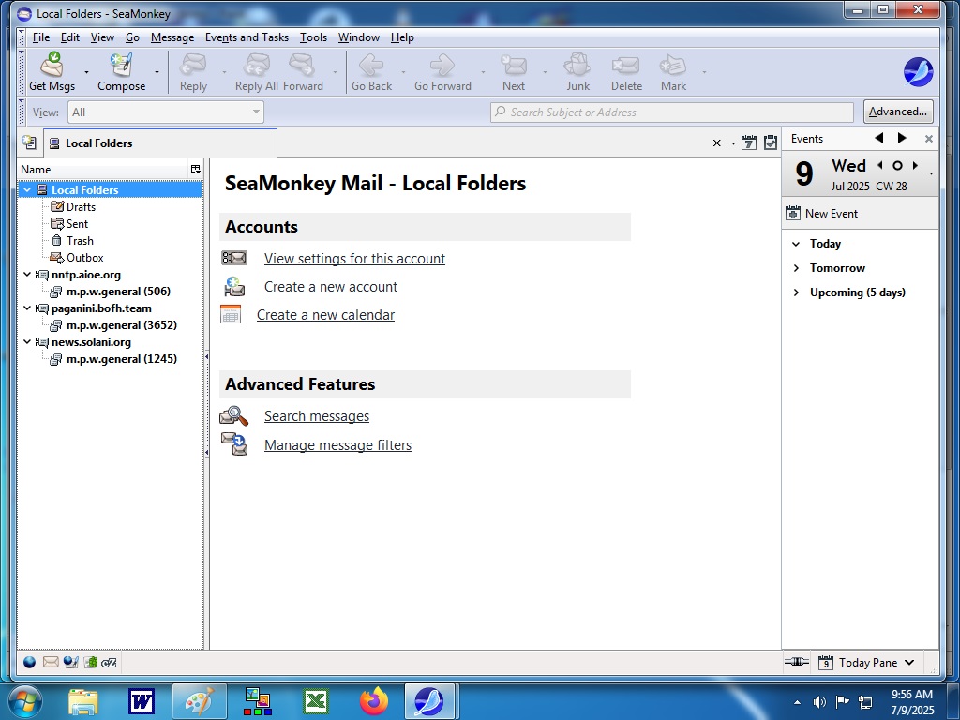Expand the Tomorrow events section
Viewport: 960px width, 720px height.
pyautogui.click(x=796, y=268)
